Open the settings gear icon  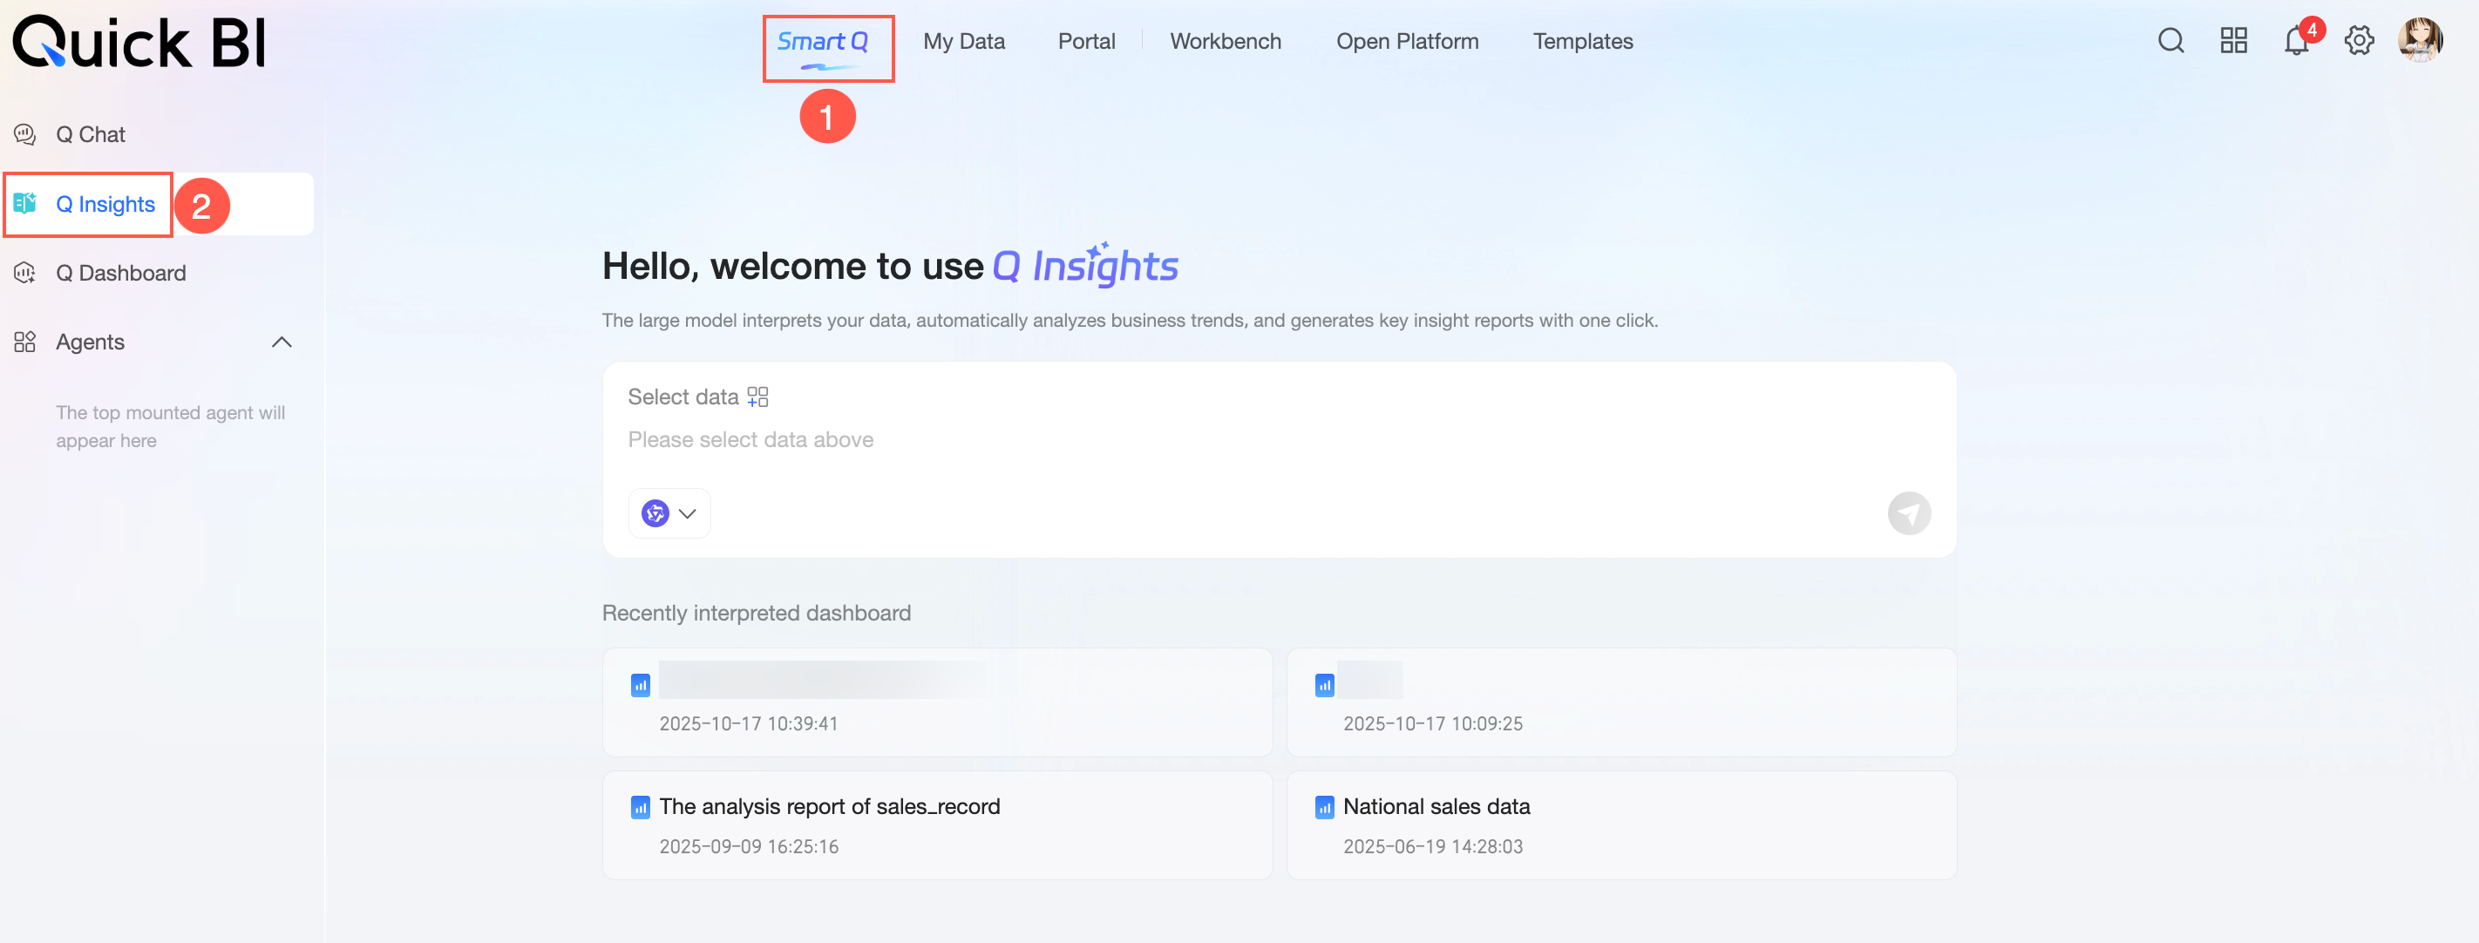pos(2359,40)
